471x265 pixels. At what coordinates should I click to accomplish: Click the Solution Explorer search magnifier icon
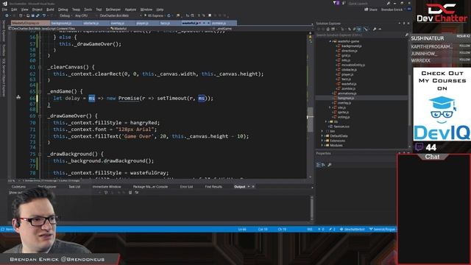pyautogui.click(x=407, y=35)
